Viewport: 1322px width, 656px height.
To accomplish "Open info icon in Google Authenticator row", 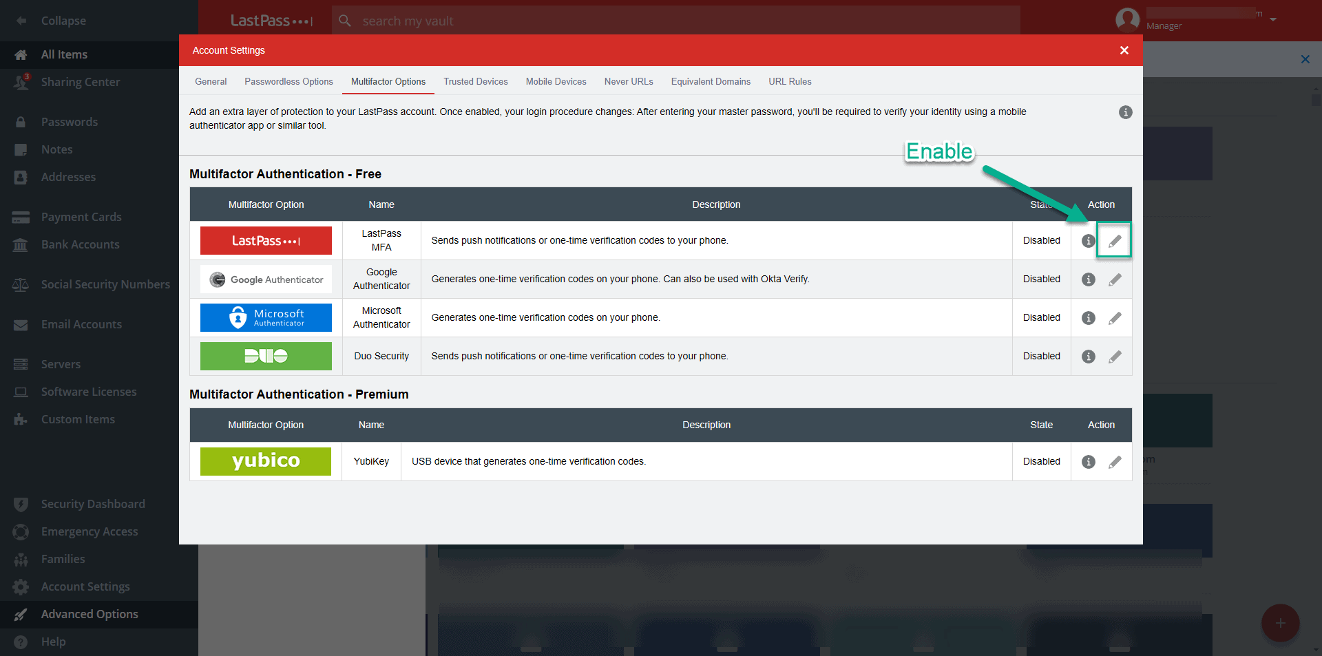I will [x=1088, y=279].
